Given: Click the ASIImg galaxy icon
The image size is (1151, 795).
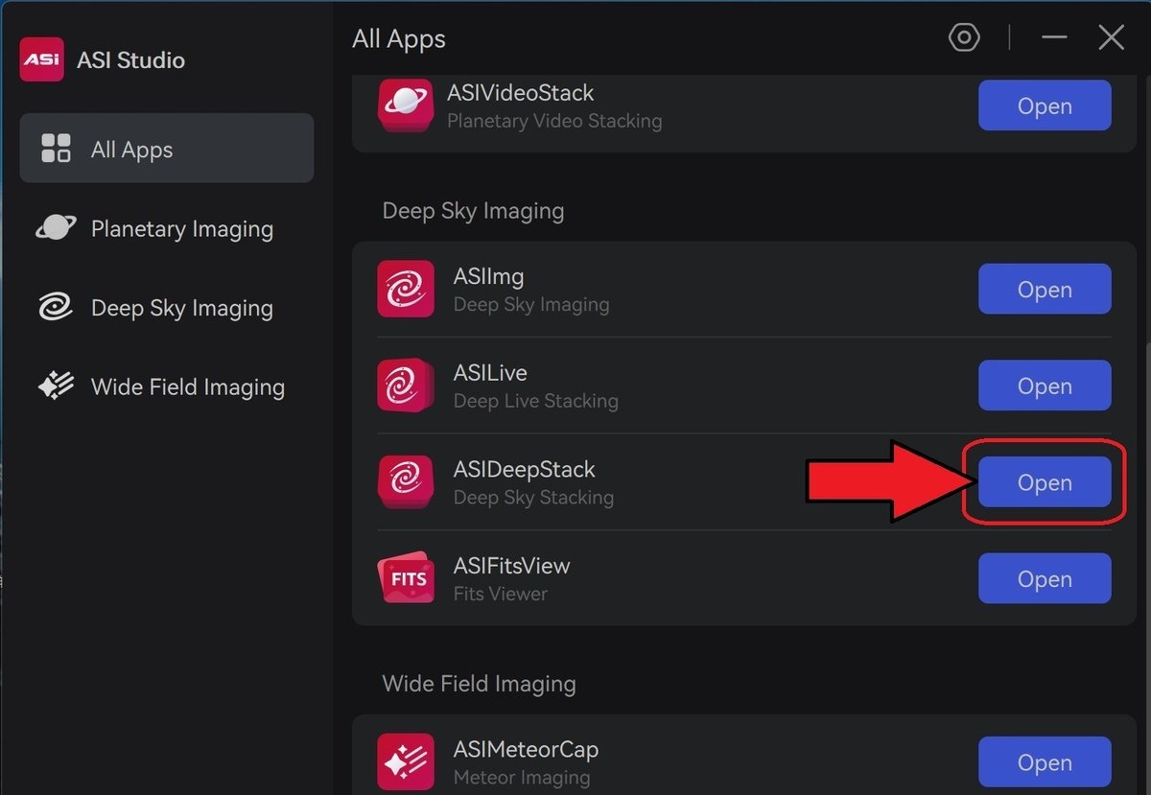Looking at the screenshot, I should 406,289.
